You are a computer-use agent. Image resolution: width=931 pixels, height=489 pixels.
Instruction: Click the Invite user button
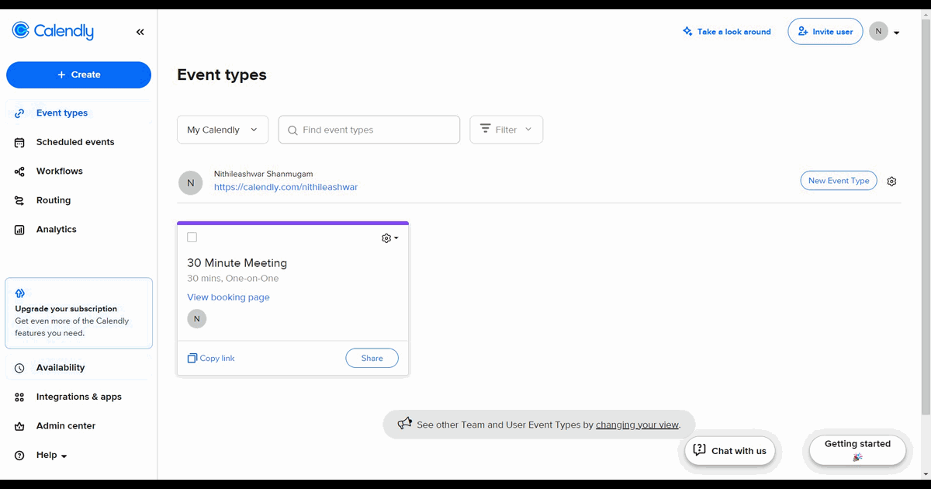[825, 32]
